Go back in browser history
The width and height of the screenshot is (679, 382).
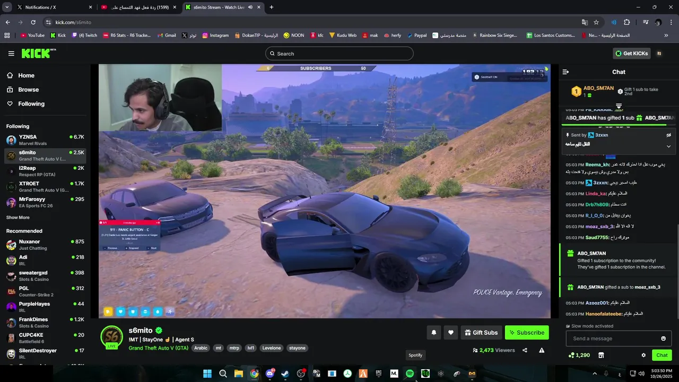[7, 22]
